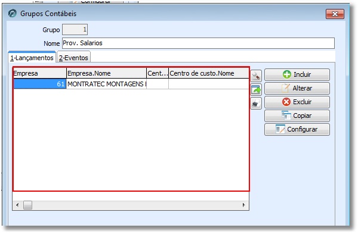Click Centro de custo.Nome column header
This screenshot has width=358, height=234.
point(208,73)
